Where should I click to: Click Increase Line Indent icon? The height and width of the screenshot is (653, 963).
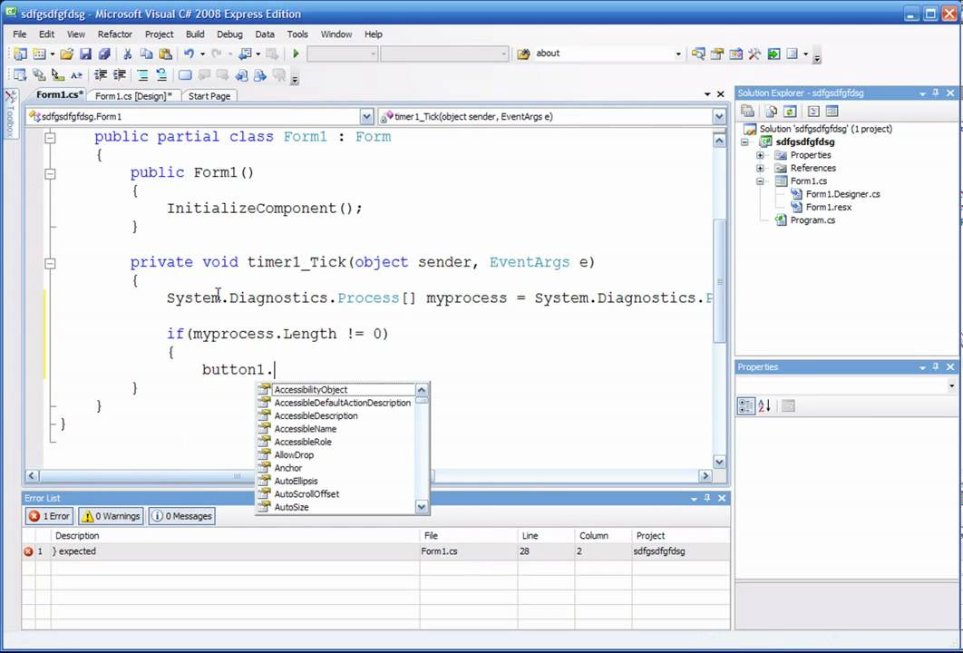(120, 75)
